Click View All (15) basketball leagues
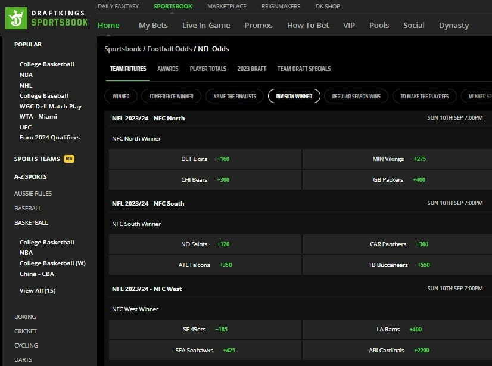The width and height of the screenshot is (492, 366). 38,291
